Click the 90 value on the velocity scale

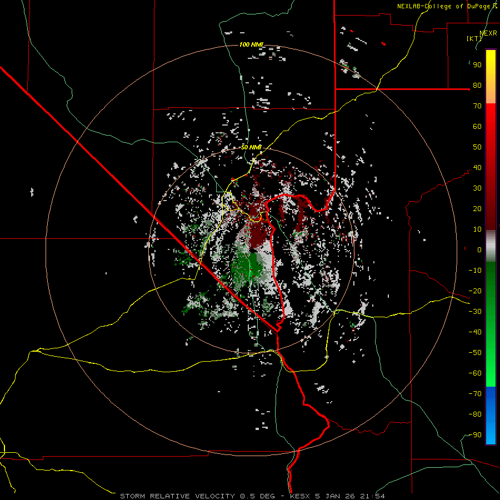[x=477, y=65]
